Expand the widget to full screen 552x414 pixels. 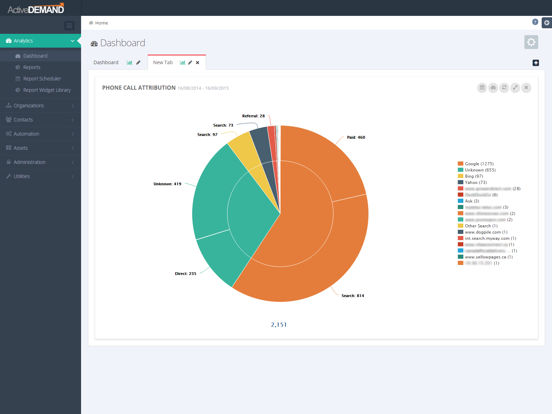pyautogui.click(x=515, y=88)
